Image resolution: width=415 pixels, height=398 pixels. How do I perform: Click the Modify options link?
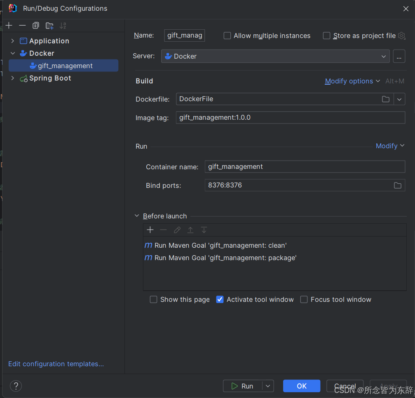tap(349, 81)
